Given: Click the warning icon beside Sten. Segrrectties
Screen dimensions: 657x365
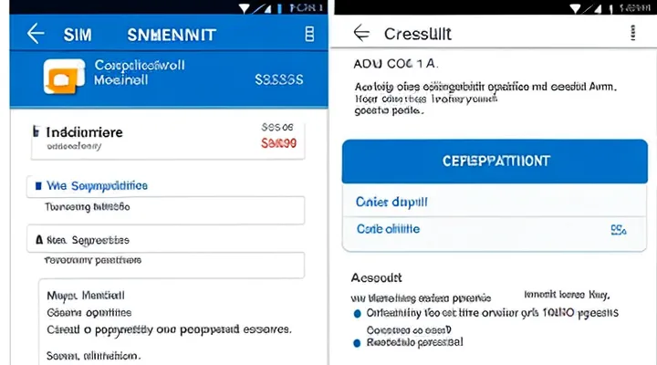Looking at the screenshot, I should (x=39, y=240).
